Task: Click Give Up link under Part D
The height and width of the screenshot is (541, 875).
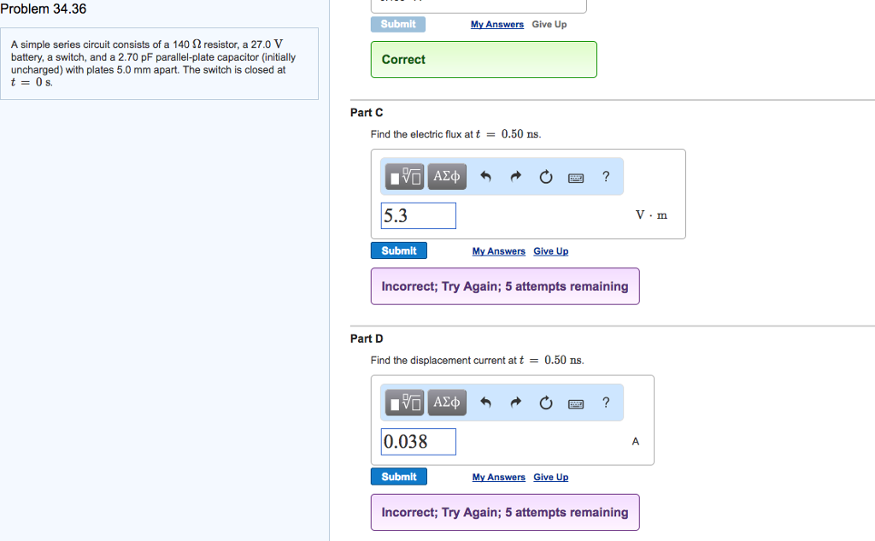Action: tap(550, 477)
